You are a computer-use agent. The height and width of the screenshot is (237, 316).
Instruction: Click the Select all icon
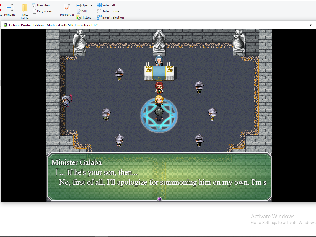[x=99, y=5]
